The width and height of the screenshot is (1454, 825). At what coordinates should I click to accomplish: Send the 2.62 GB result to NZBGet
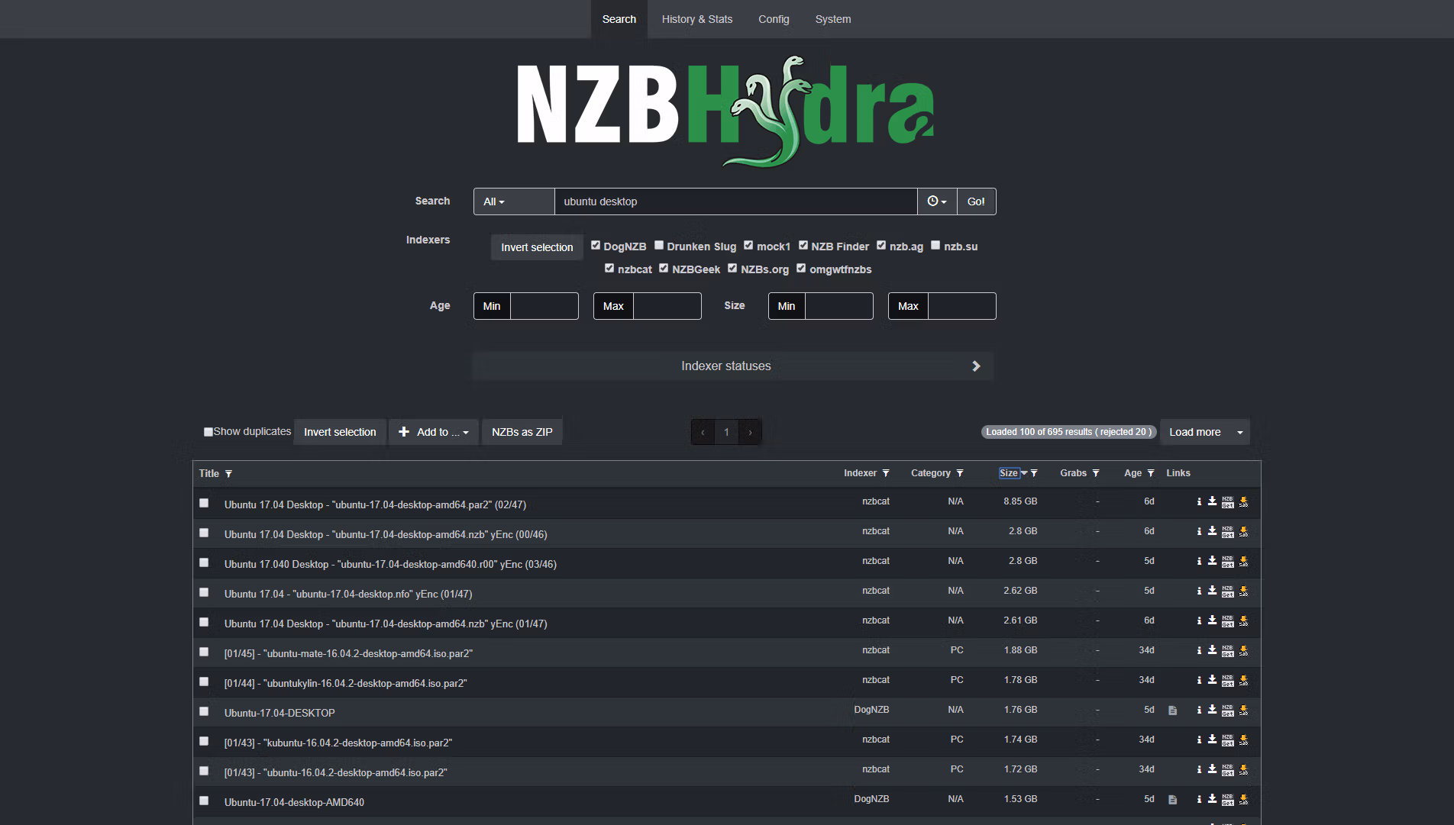point(1227,591)
